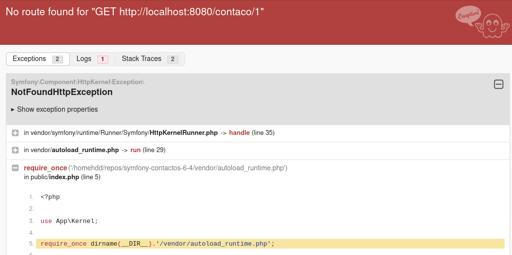Viewport: 512px width, 255px height.
Task: Expand the HttpKernelRunner.php trace entry
Action: [x=15, y=133]
